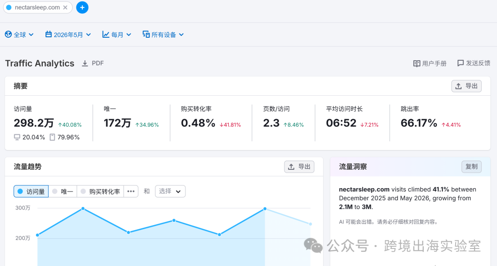
Task: Click the devices icon beside 所有设备
Action: tap(146, 34)
